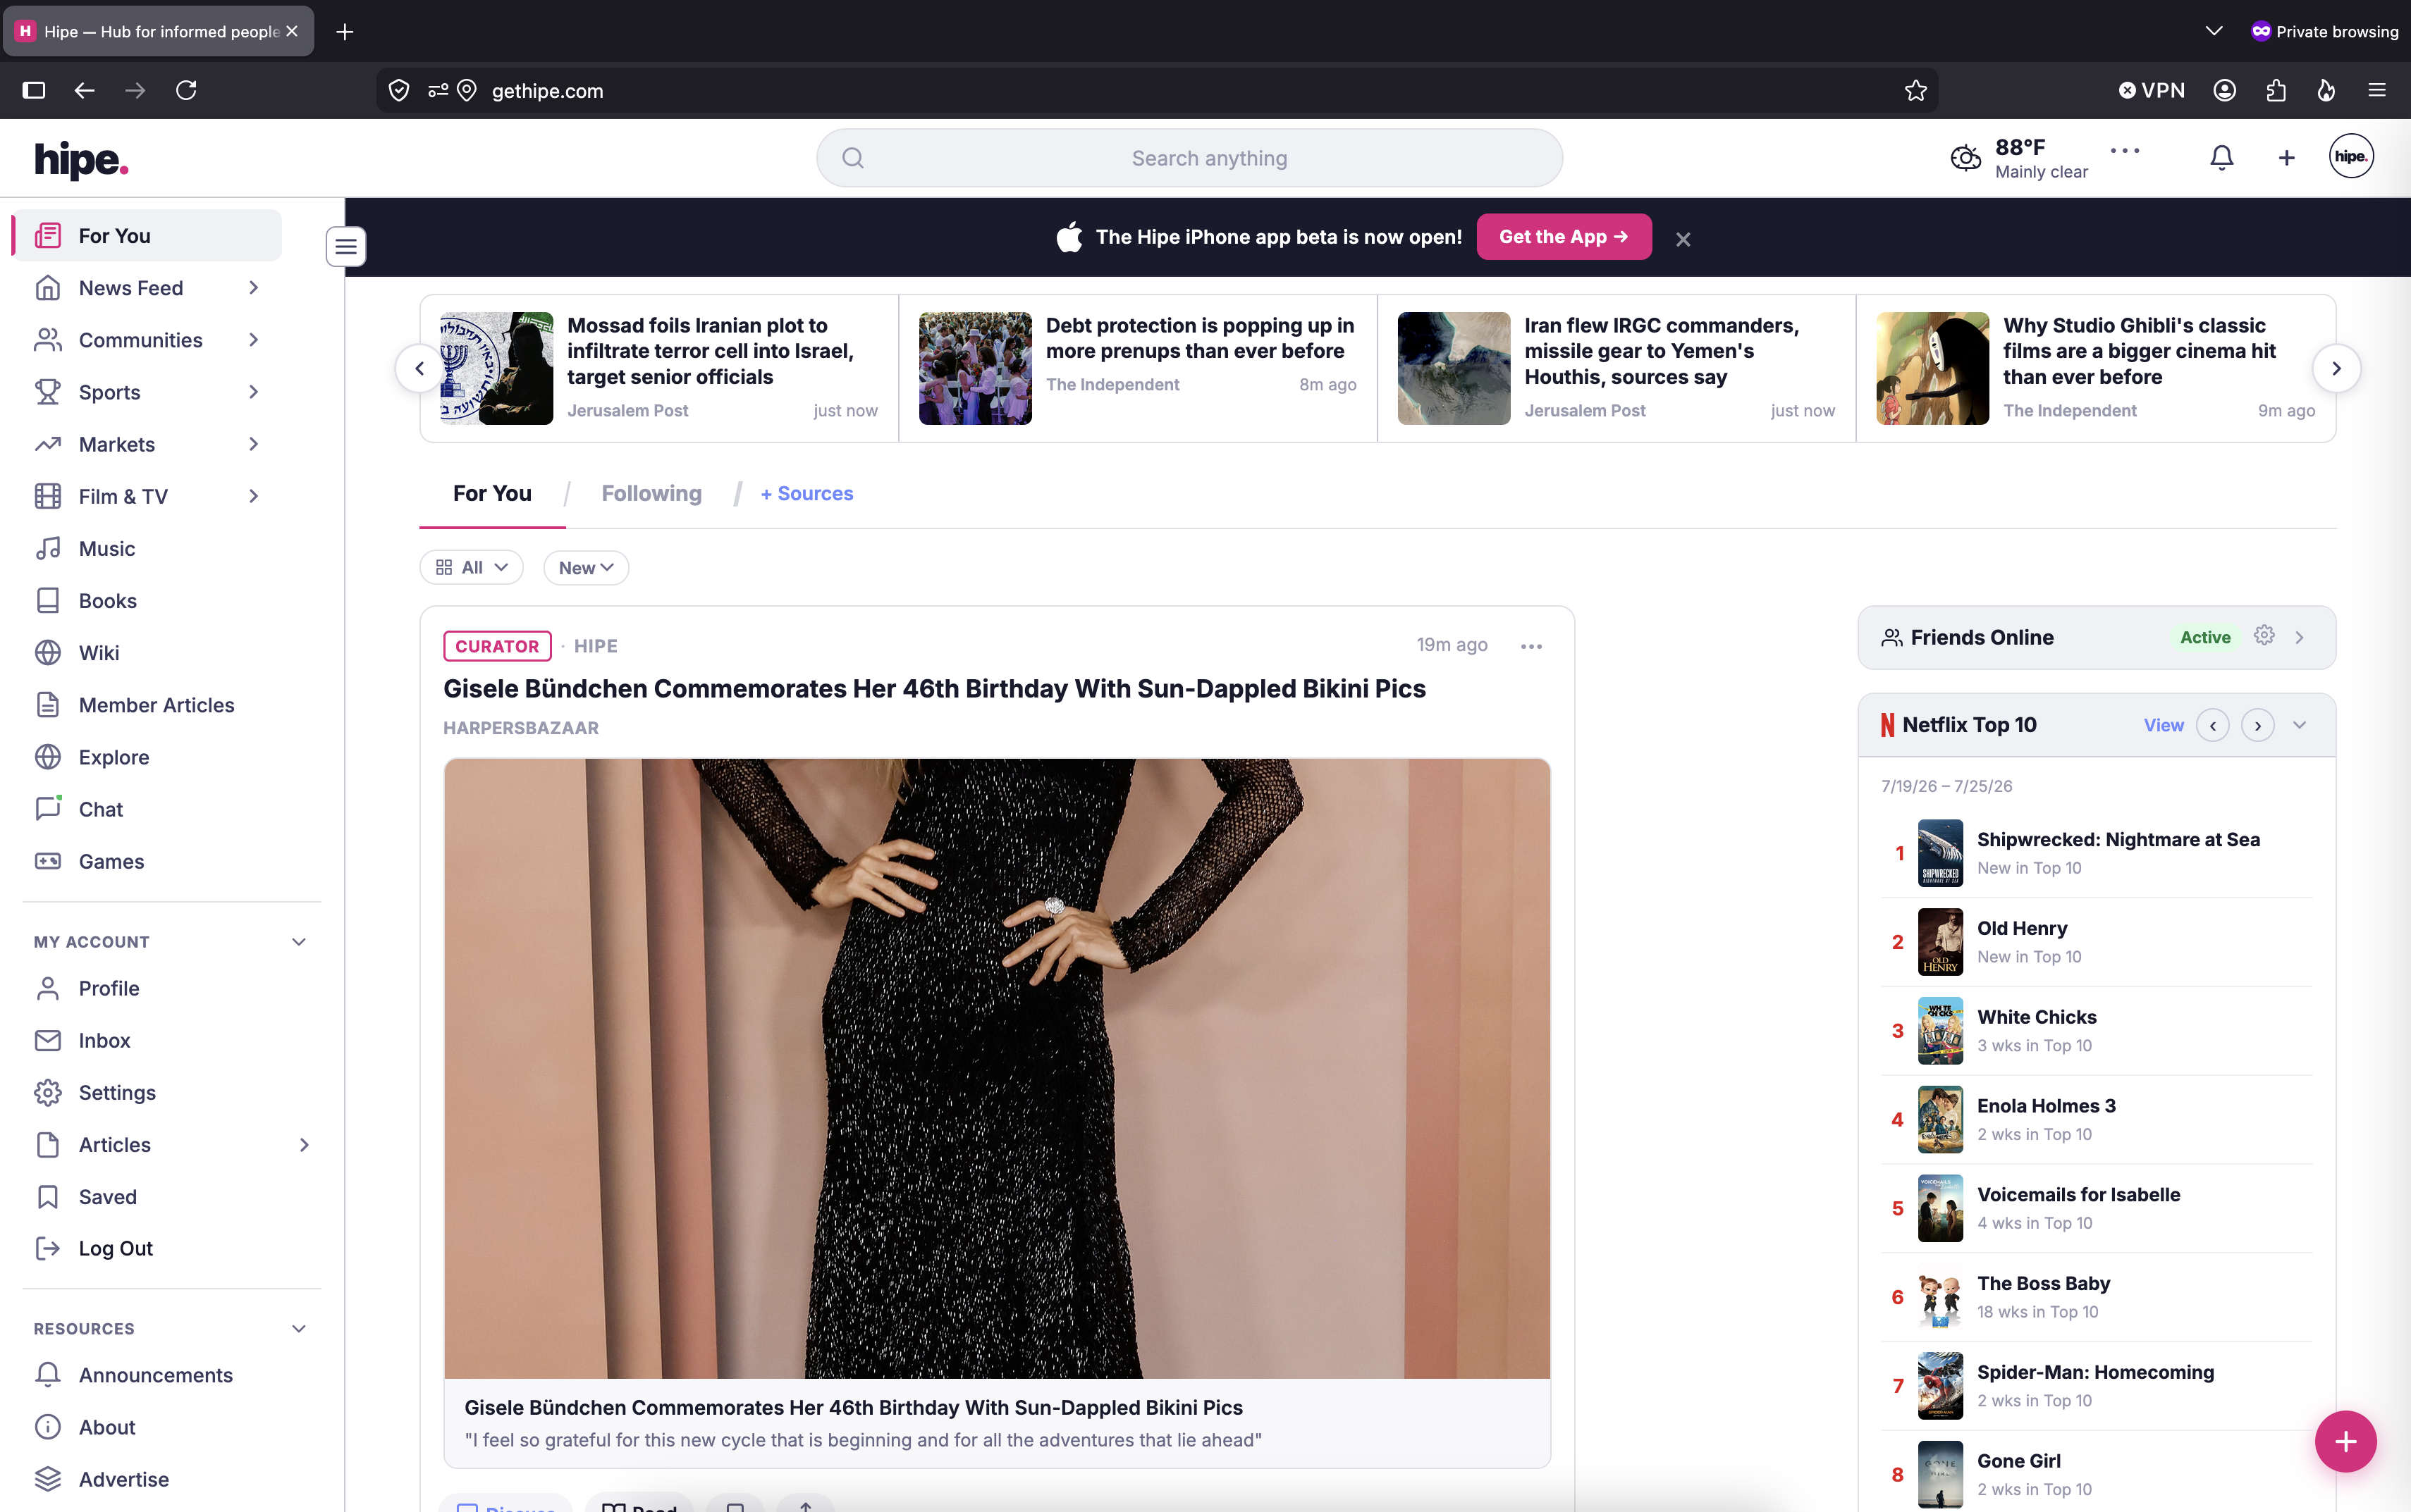Click the pink floating plus button
Viewport: 2411px width, 1512px height.
2345,1441
